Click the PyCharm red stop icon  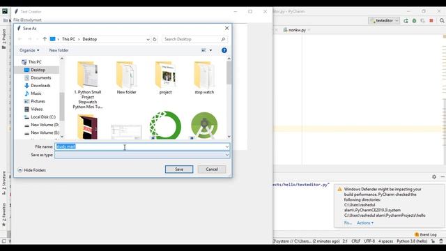click(431, 21)
